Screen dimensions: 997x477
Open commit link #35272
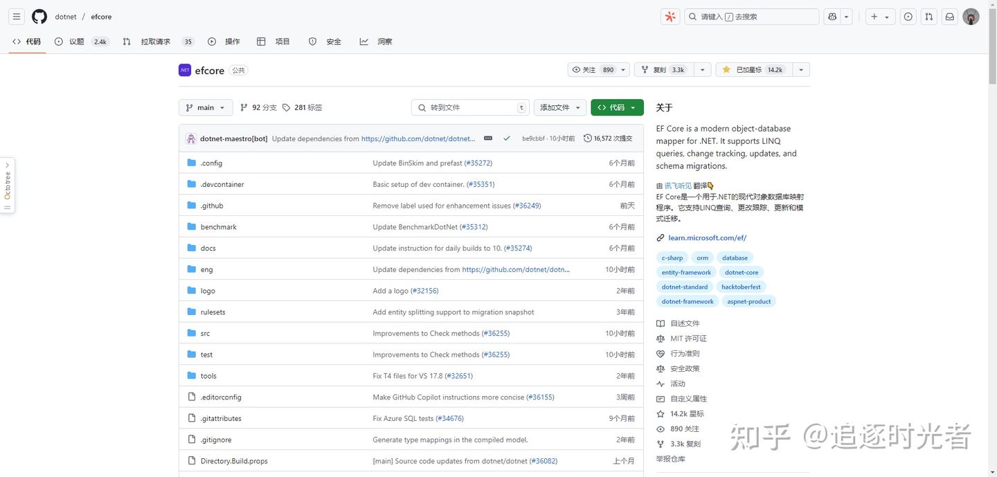click(x=478, y=163)
